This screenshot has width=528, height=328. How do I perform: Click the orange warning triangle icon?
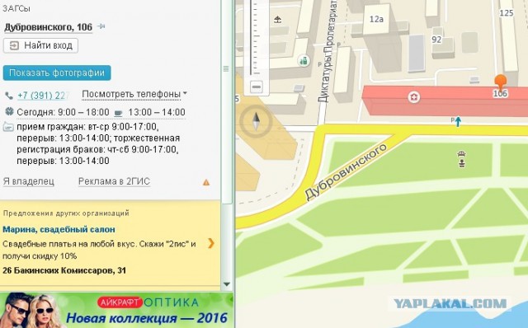206,182
